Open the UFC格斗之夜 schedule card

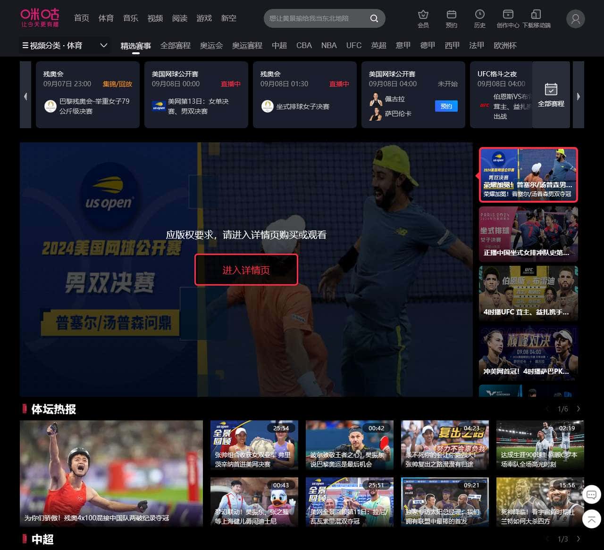501,95
